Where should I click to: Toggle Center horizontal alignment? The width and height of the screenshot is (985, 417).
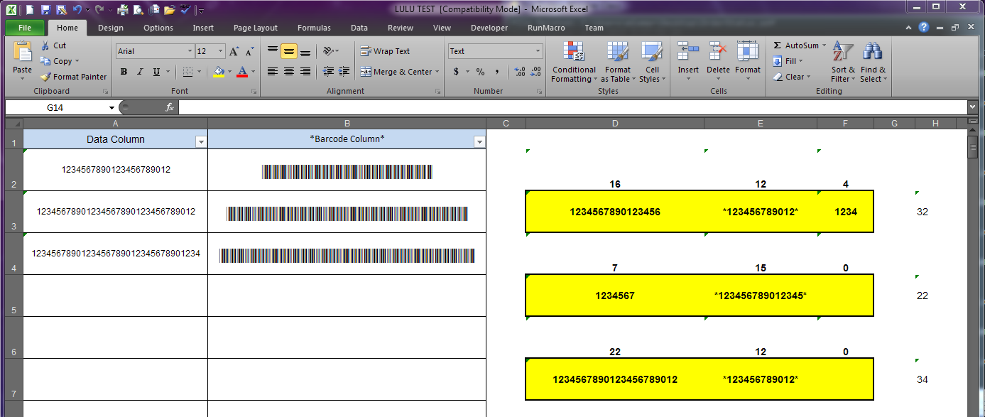click(x=289, y=72)
